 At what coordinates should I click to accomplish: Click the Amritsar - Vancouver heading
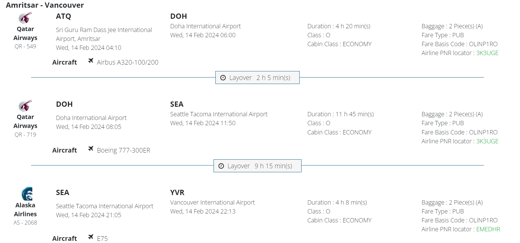click(x=45, y=5)
